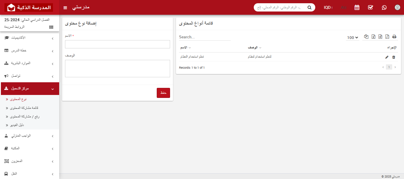Open WhatsApp from the top bar
The height and width of the screenshot is (179, 404).
tap(384, 7)
